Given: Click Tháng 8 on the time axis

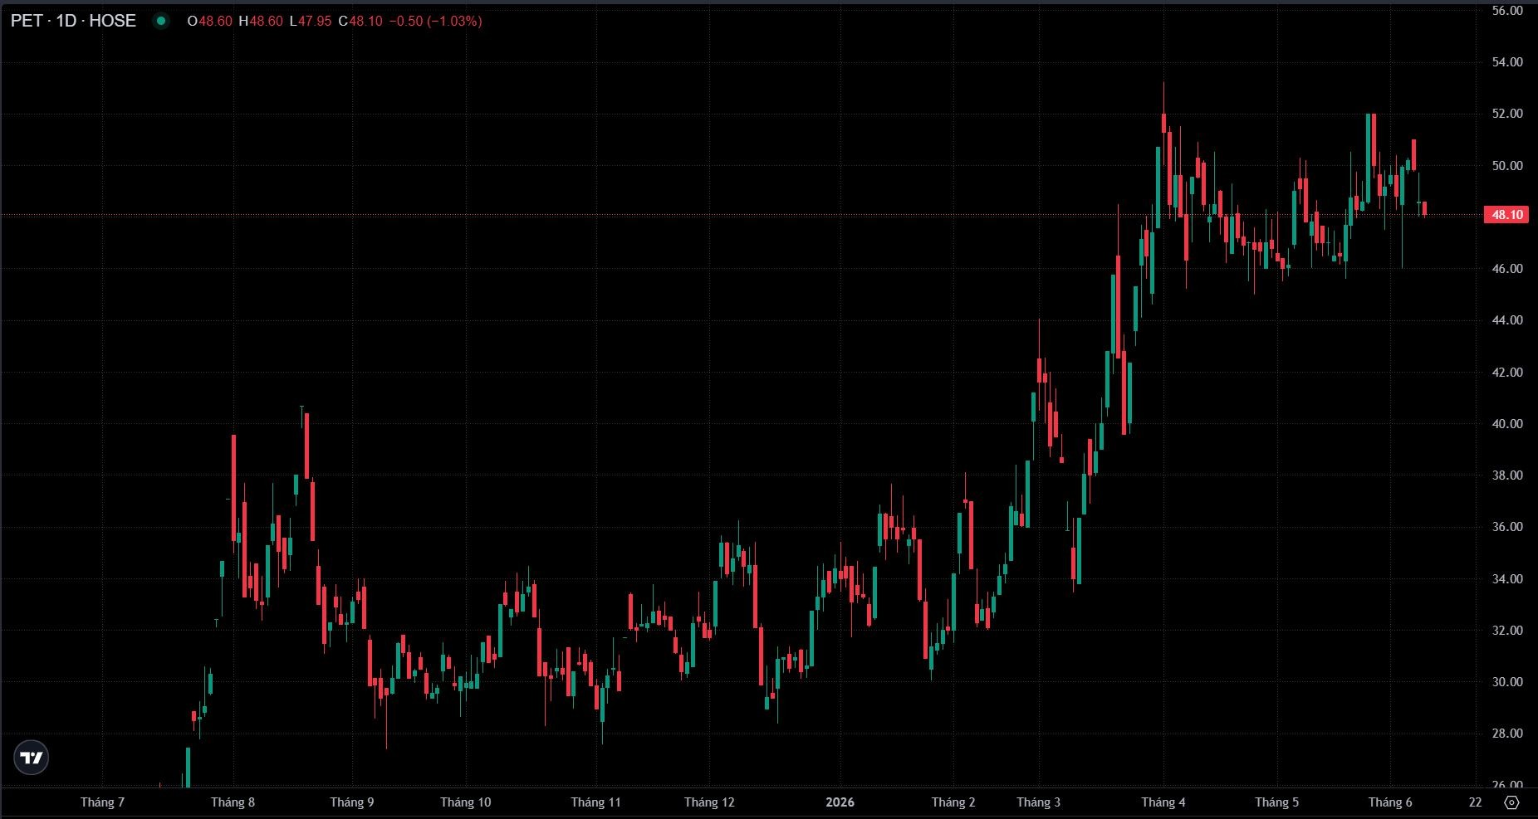Looking at the screenshot, I should (x=233, y=802).
